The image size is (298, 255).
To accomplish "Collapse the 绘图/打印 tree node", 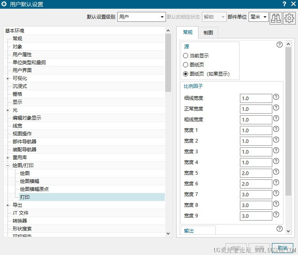I will point(8,166).
